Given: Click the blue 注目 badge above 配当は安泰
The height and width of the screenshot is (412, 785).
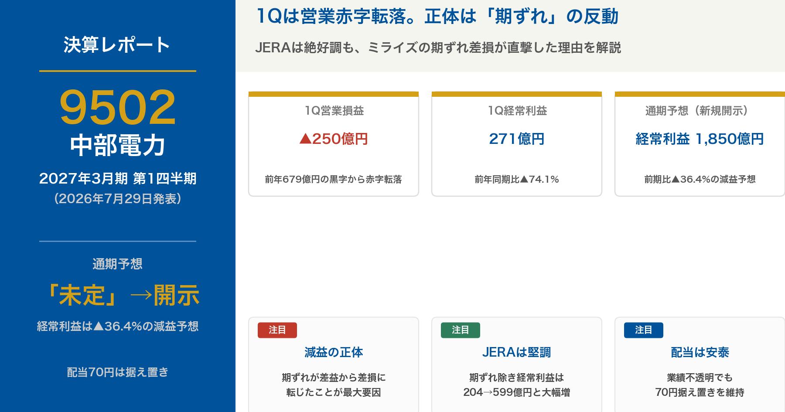Looking at the screenshot, I should (x=644, y=330).
